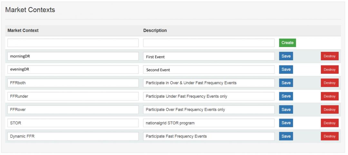Edit the 'nationalgrid STOR program' description
Screen dimensions: 348x155
tap(209, 123)
